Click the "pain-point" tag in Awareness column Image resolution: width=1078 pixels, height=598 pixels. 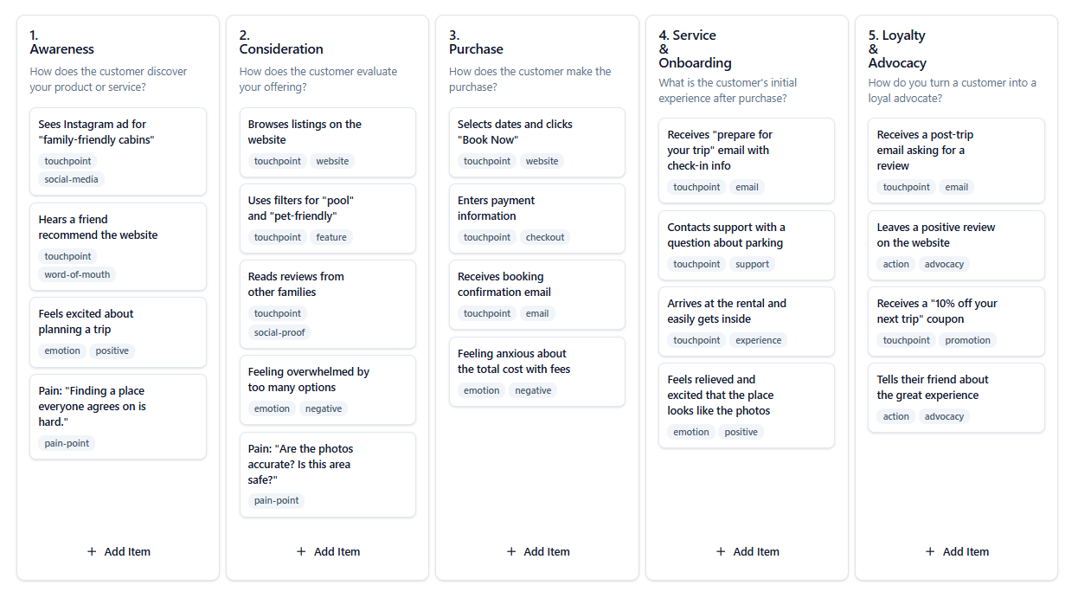pyautogui.click(x=67, y=443)
